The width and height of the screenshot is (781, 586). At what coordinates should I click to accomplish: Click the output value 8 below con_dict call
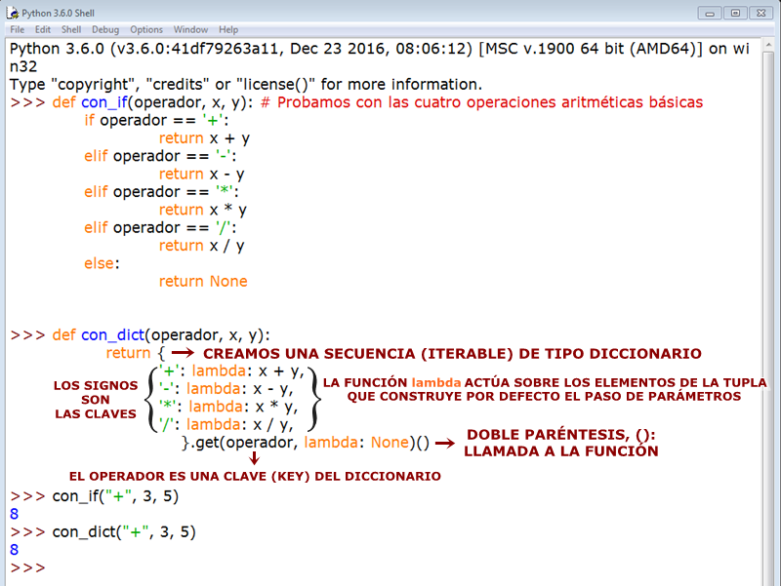[x=14, y=550]
